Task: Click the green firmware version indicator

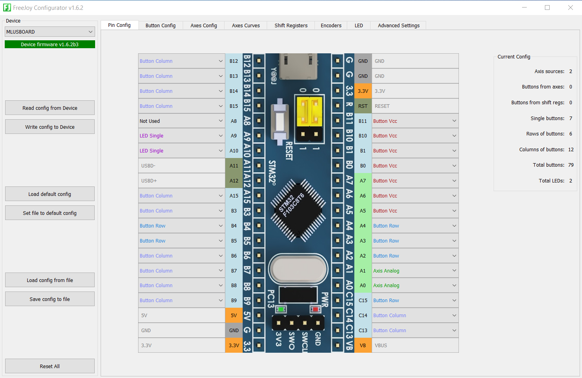Action: point(49,44)
